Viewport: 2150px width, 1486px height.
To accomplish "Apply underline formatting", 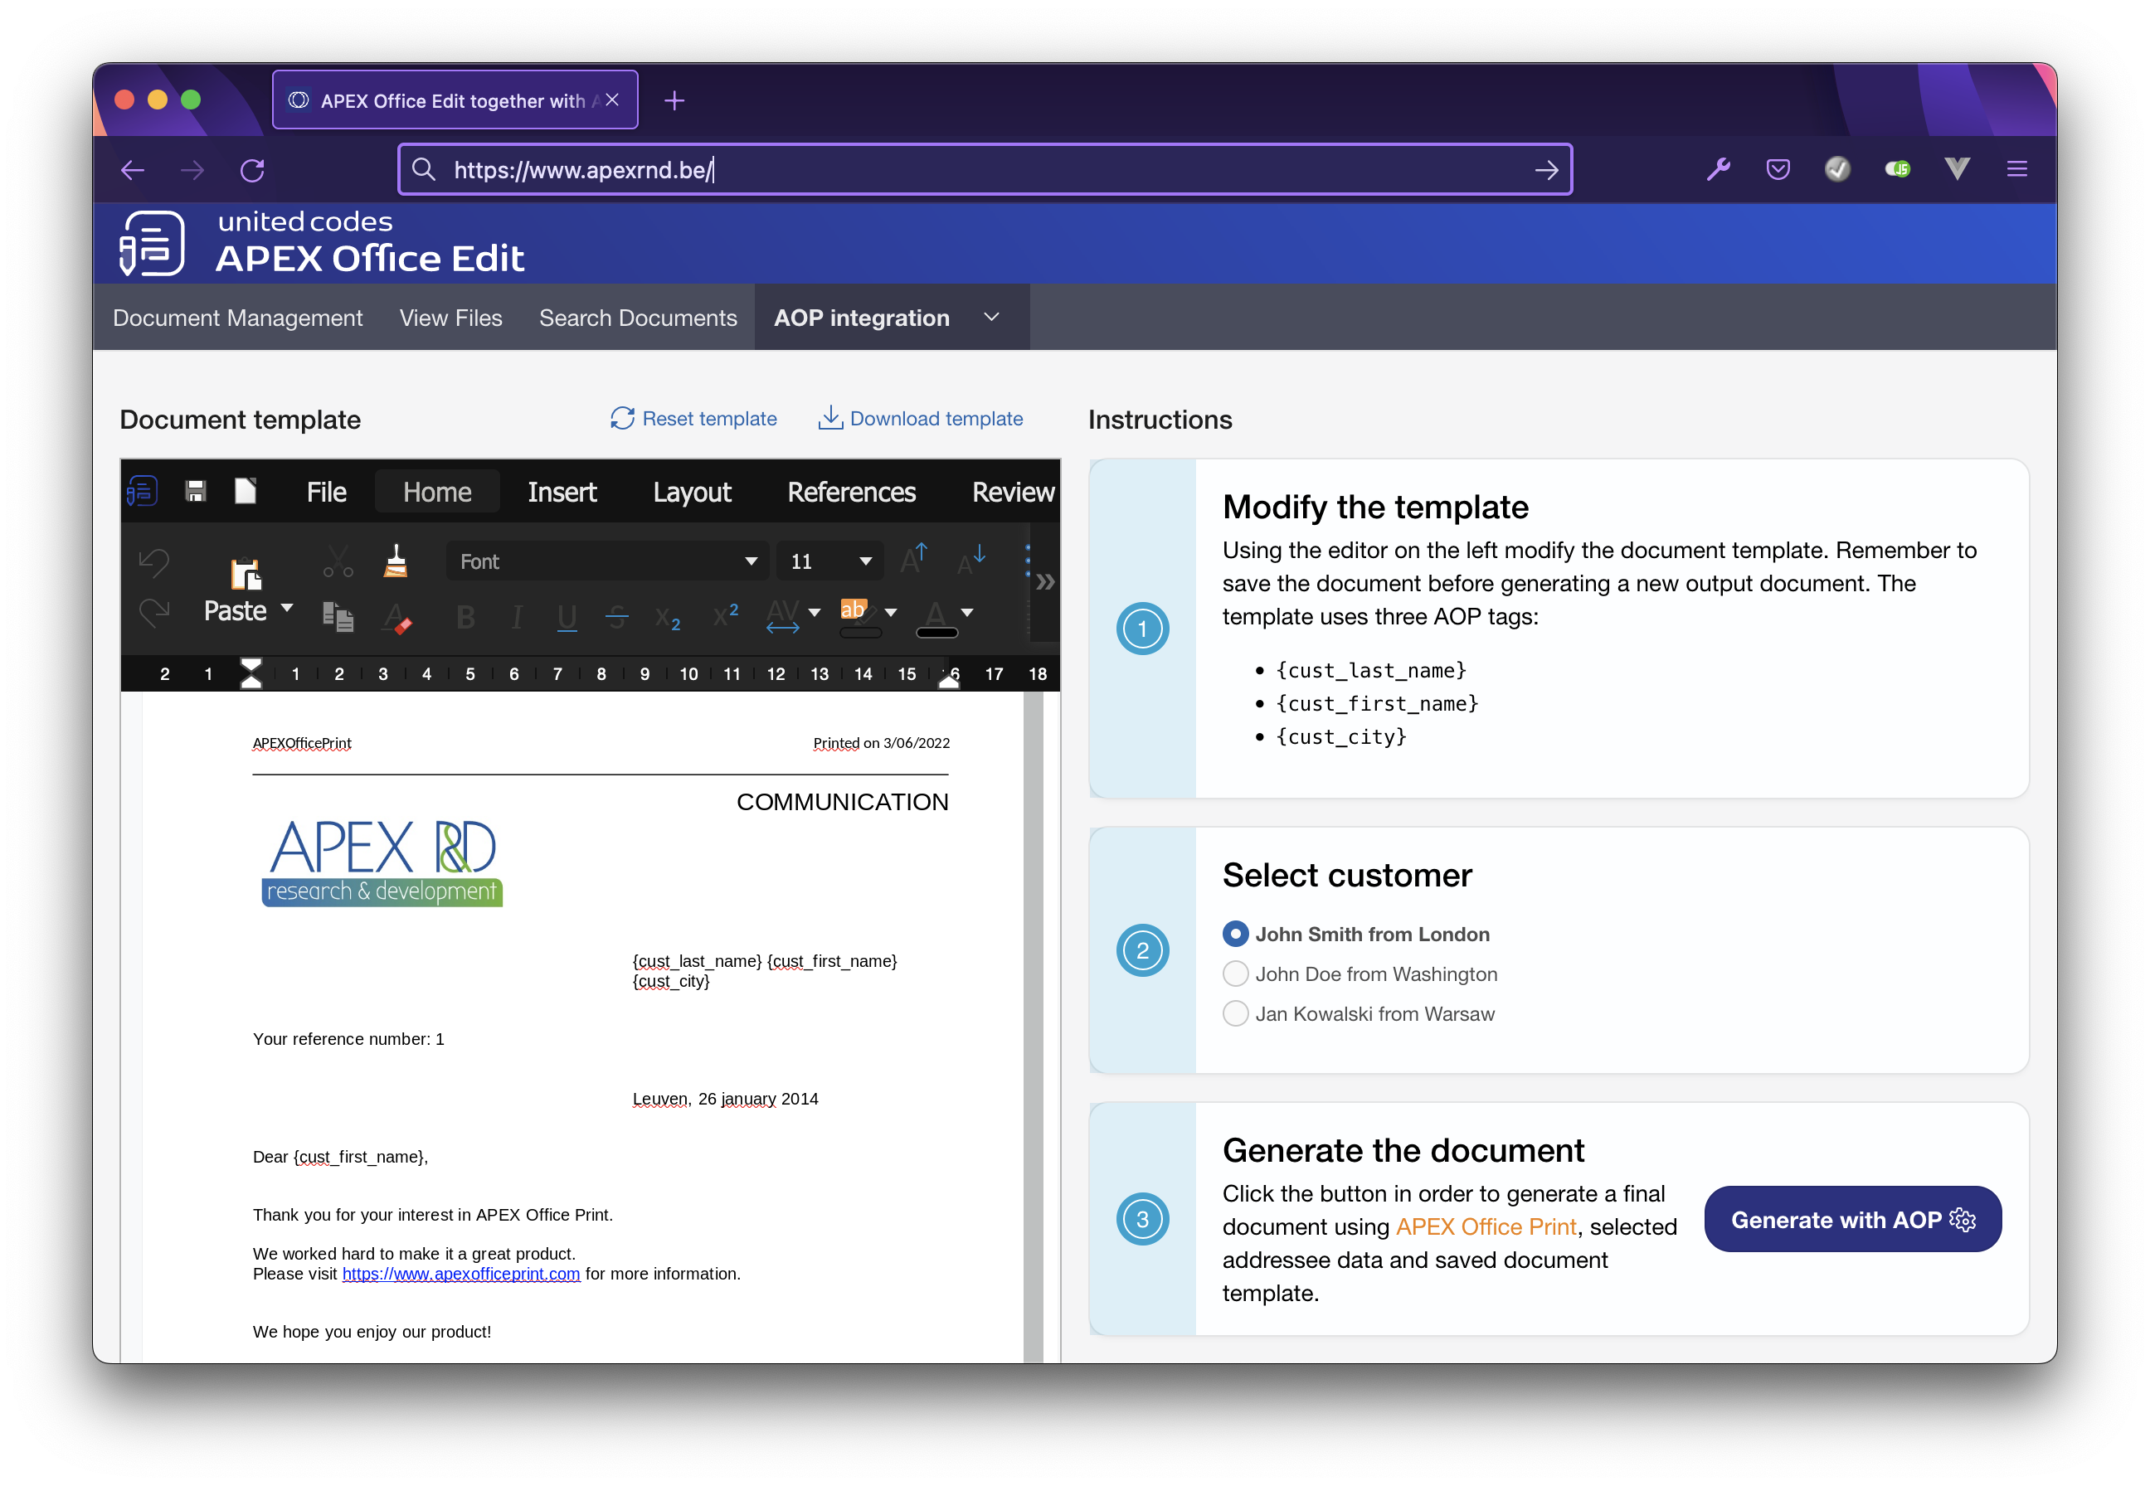I will 567,616.
